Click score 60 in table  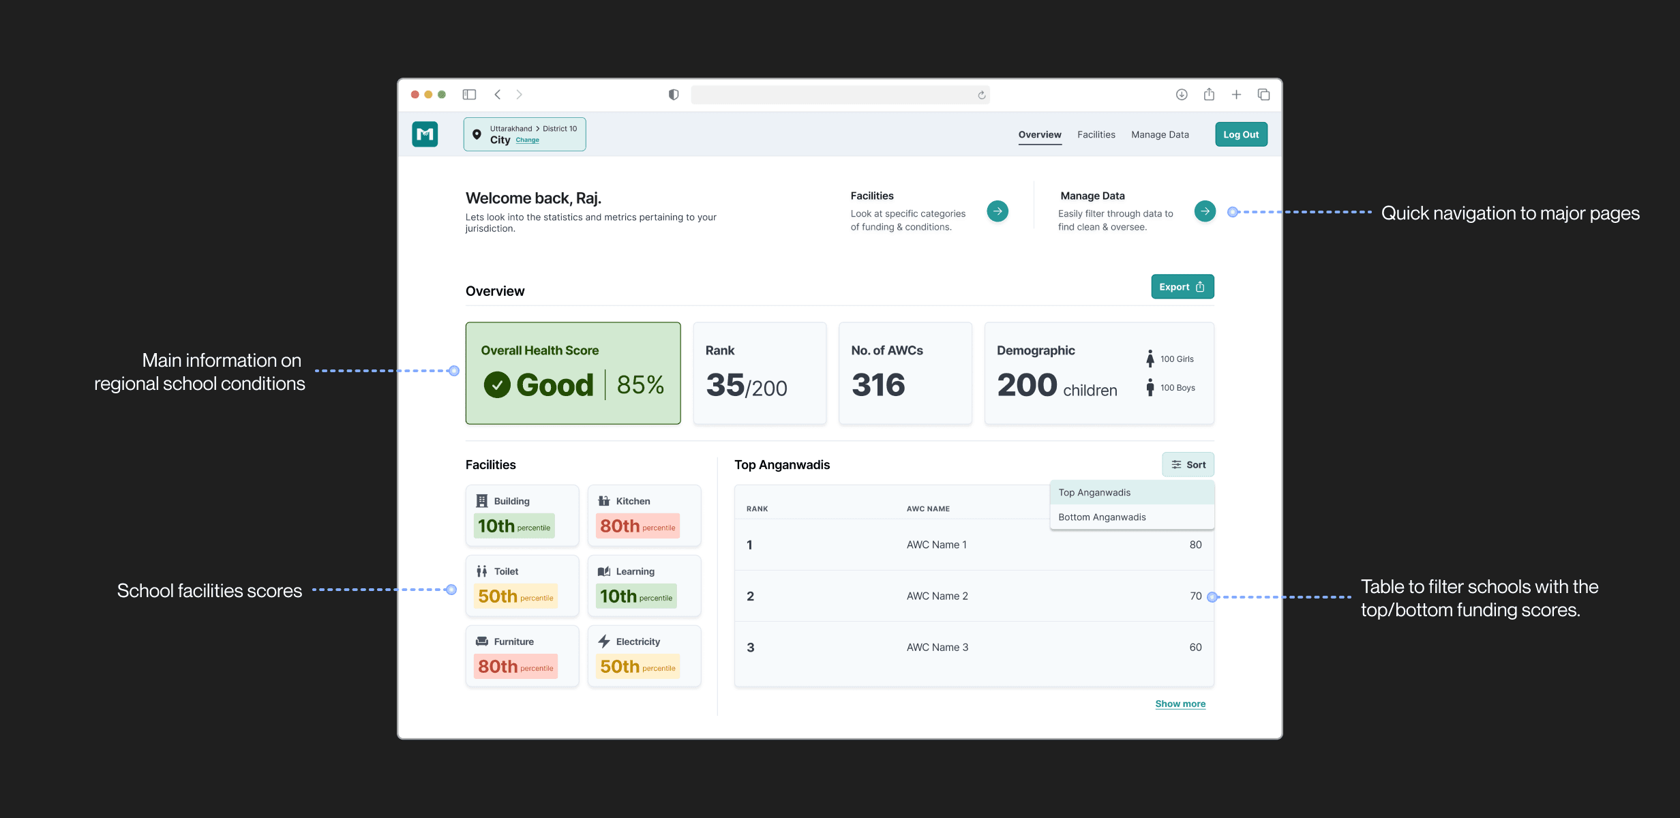[x=1195, y=647]
